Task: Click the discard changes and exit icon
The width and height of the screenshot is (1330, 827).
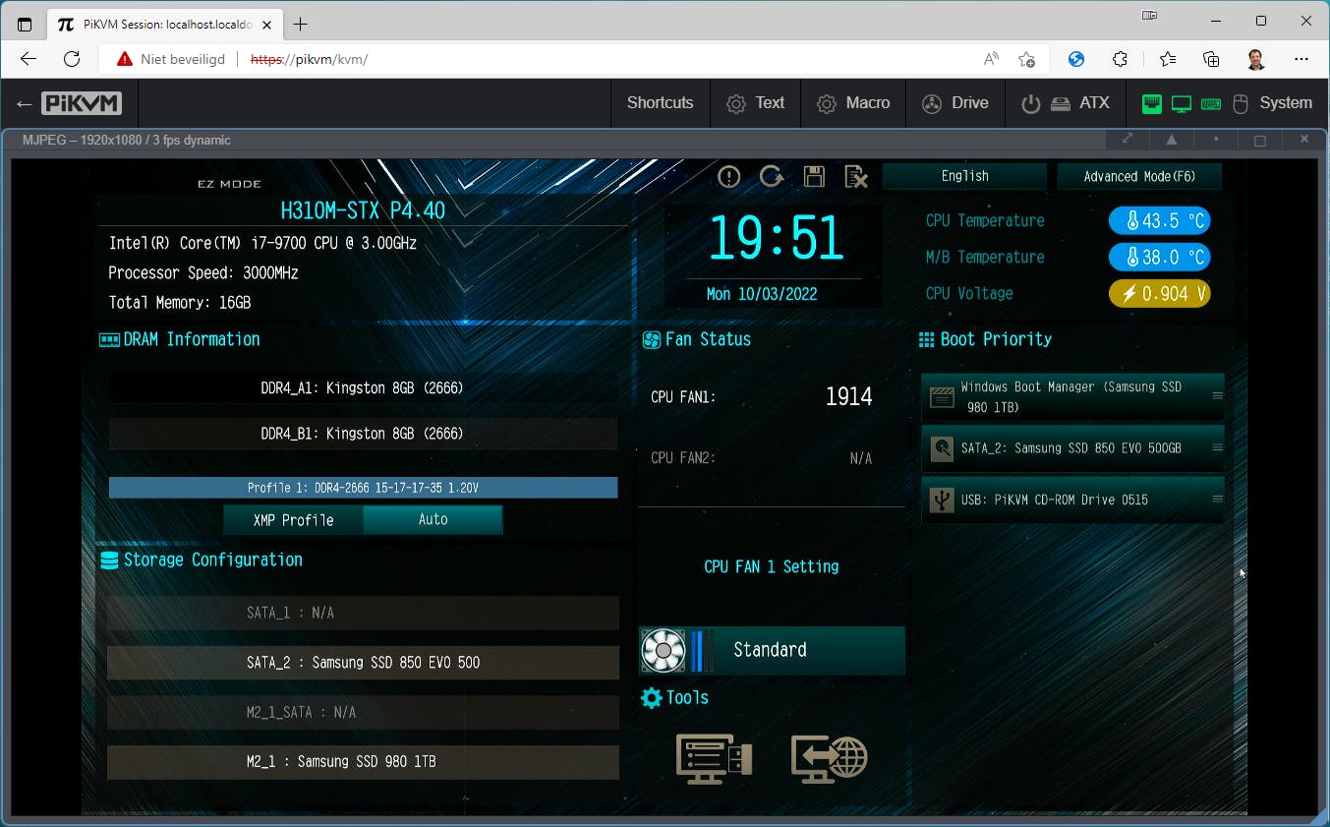Action: point(856,176)
